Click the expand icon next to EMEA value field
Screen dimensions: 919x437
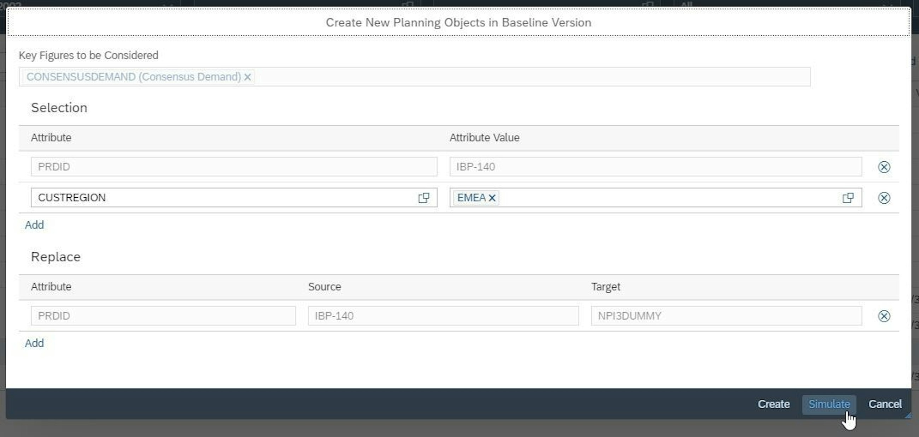click(x=848, y=197)
